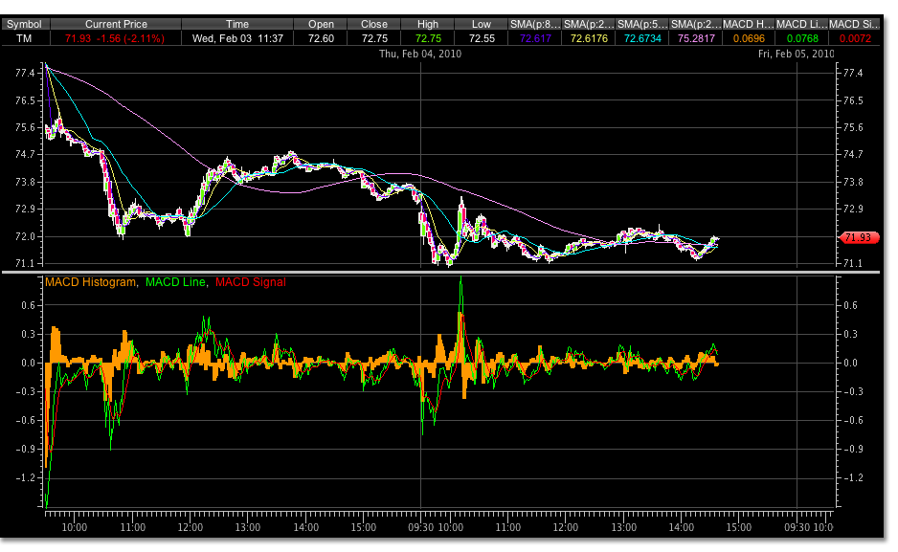The height and width of the screenshot is (552, 898).
Task: Select the red MACD Signal legend label
Action: (251, 282)
